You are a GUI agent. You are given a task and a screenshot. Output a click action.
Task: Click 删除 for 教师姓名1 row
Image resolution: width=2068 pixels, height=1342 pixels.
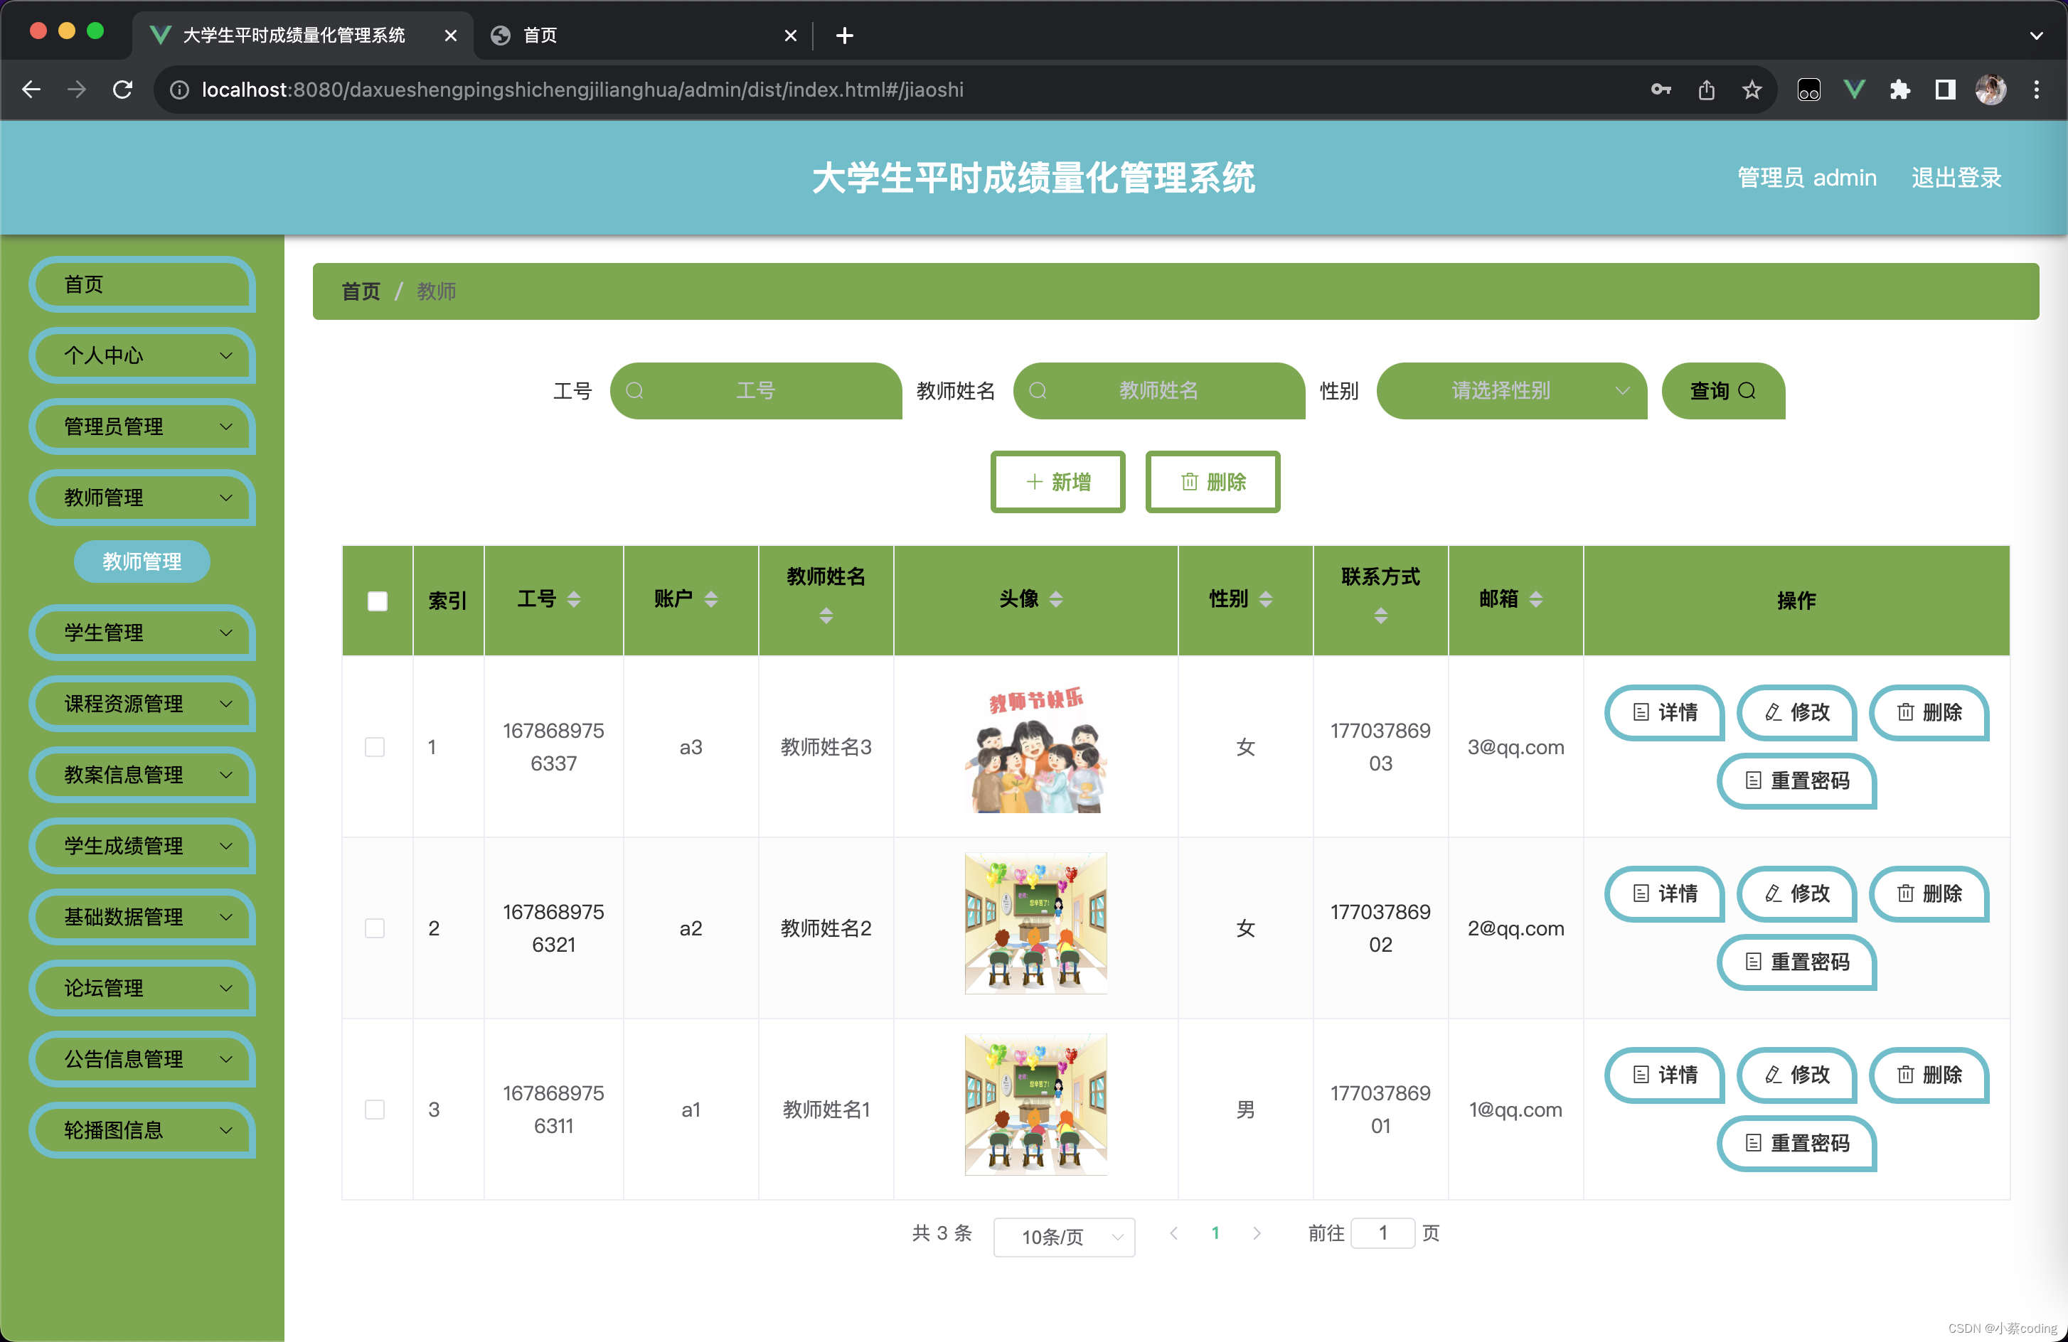1928,1075
